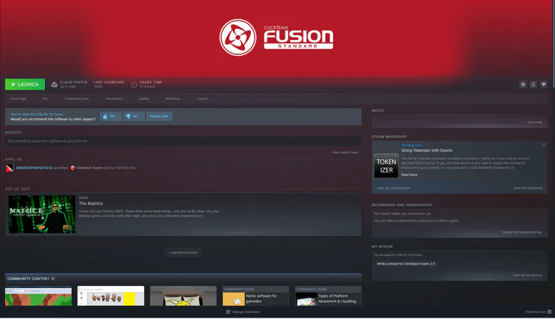
Task: Launch Clickteam Fusion with the green button
Action: click(x=25, y=85)
